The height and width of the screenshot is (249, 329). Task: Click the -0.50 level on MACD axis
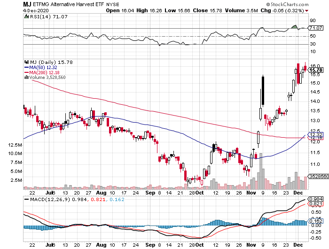point(315,238)
